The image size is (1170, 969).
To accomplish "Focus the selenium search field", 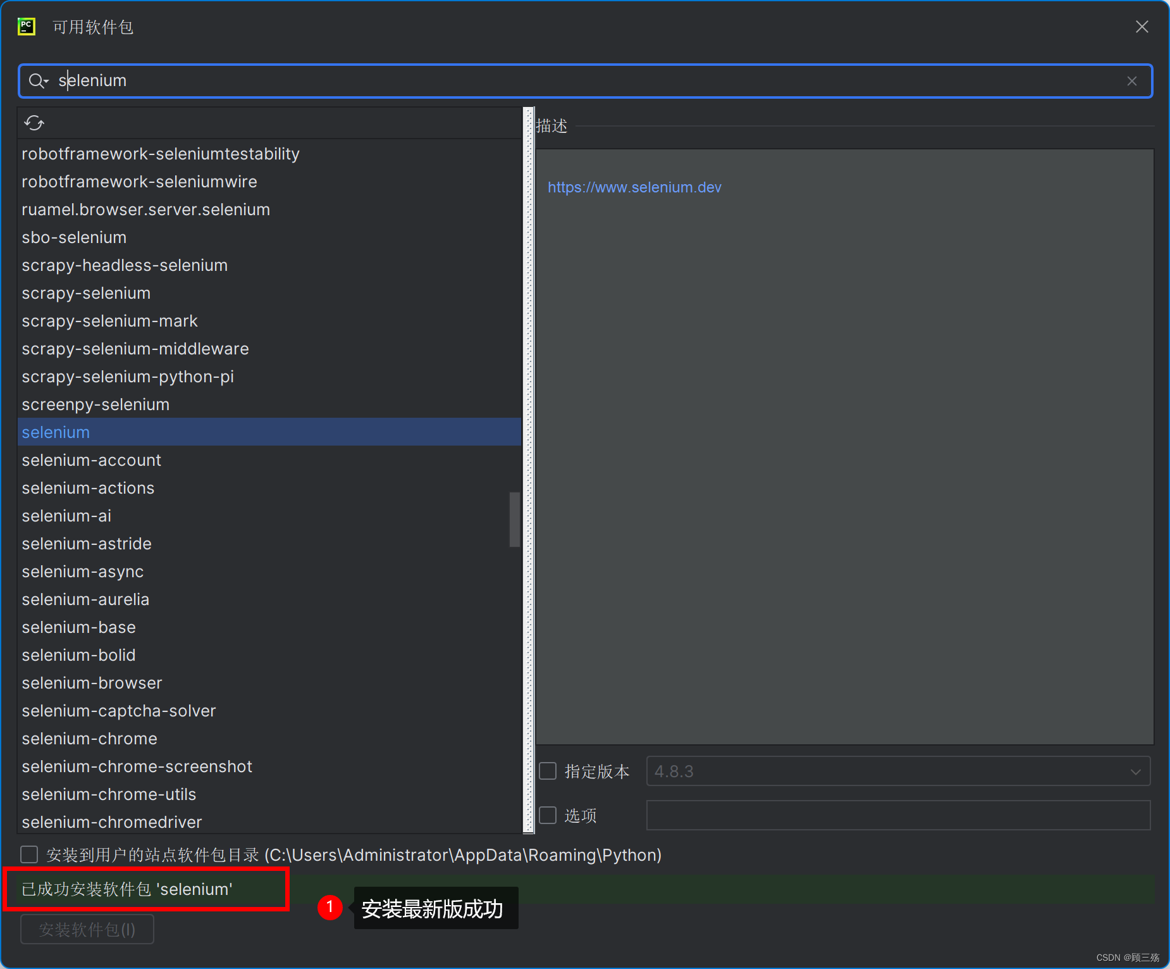I will click(x=585, y=81).
